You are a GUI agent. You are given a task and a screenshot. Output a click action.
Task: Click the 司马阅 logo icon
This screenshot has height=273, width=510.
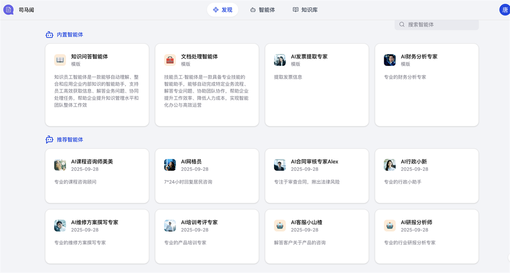8,9
